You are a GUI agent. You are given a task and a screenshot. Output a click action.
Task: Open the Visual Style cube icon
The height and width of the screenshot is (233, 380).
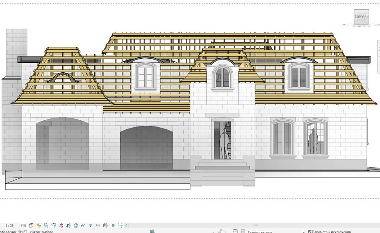coord(31,226)
